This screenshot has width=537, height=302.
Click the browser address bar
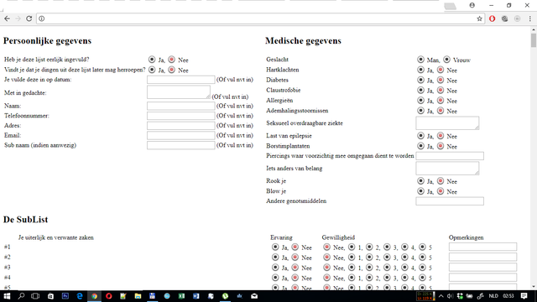260,18
